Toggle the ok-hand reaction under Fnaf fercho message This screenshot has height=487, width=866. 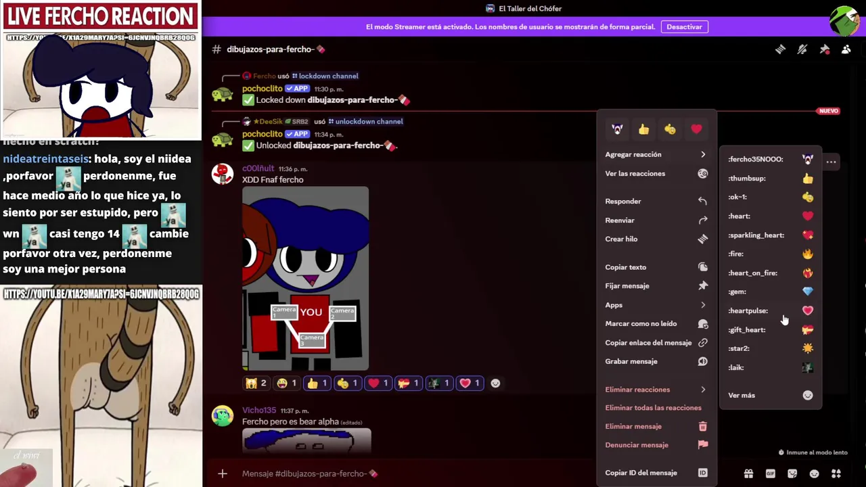[348, 384]
